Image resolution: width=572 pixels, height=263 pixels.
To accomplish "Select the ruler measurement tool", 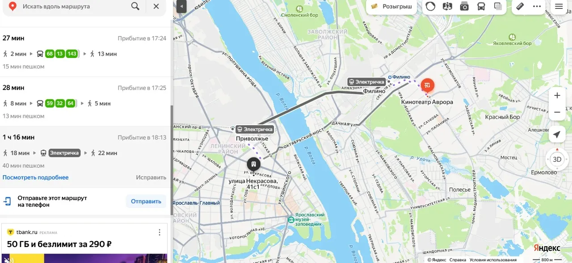I will (x=520, y=6).
